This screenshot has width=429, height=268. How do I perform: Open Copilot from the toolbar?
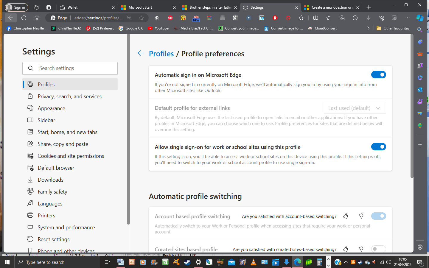pos(420,18)
